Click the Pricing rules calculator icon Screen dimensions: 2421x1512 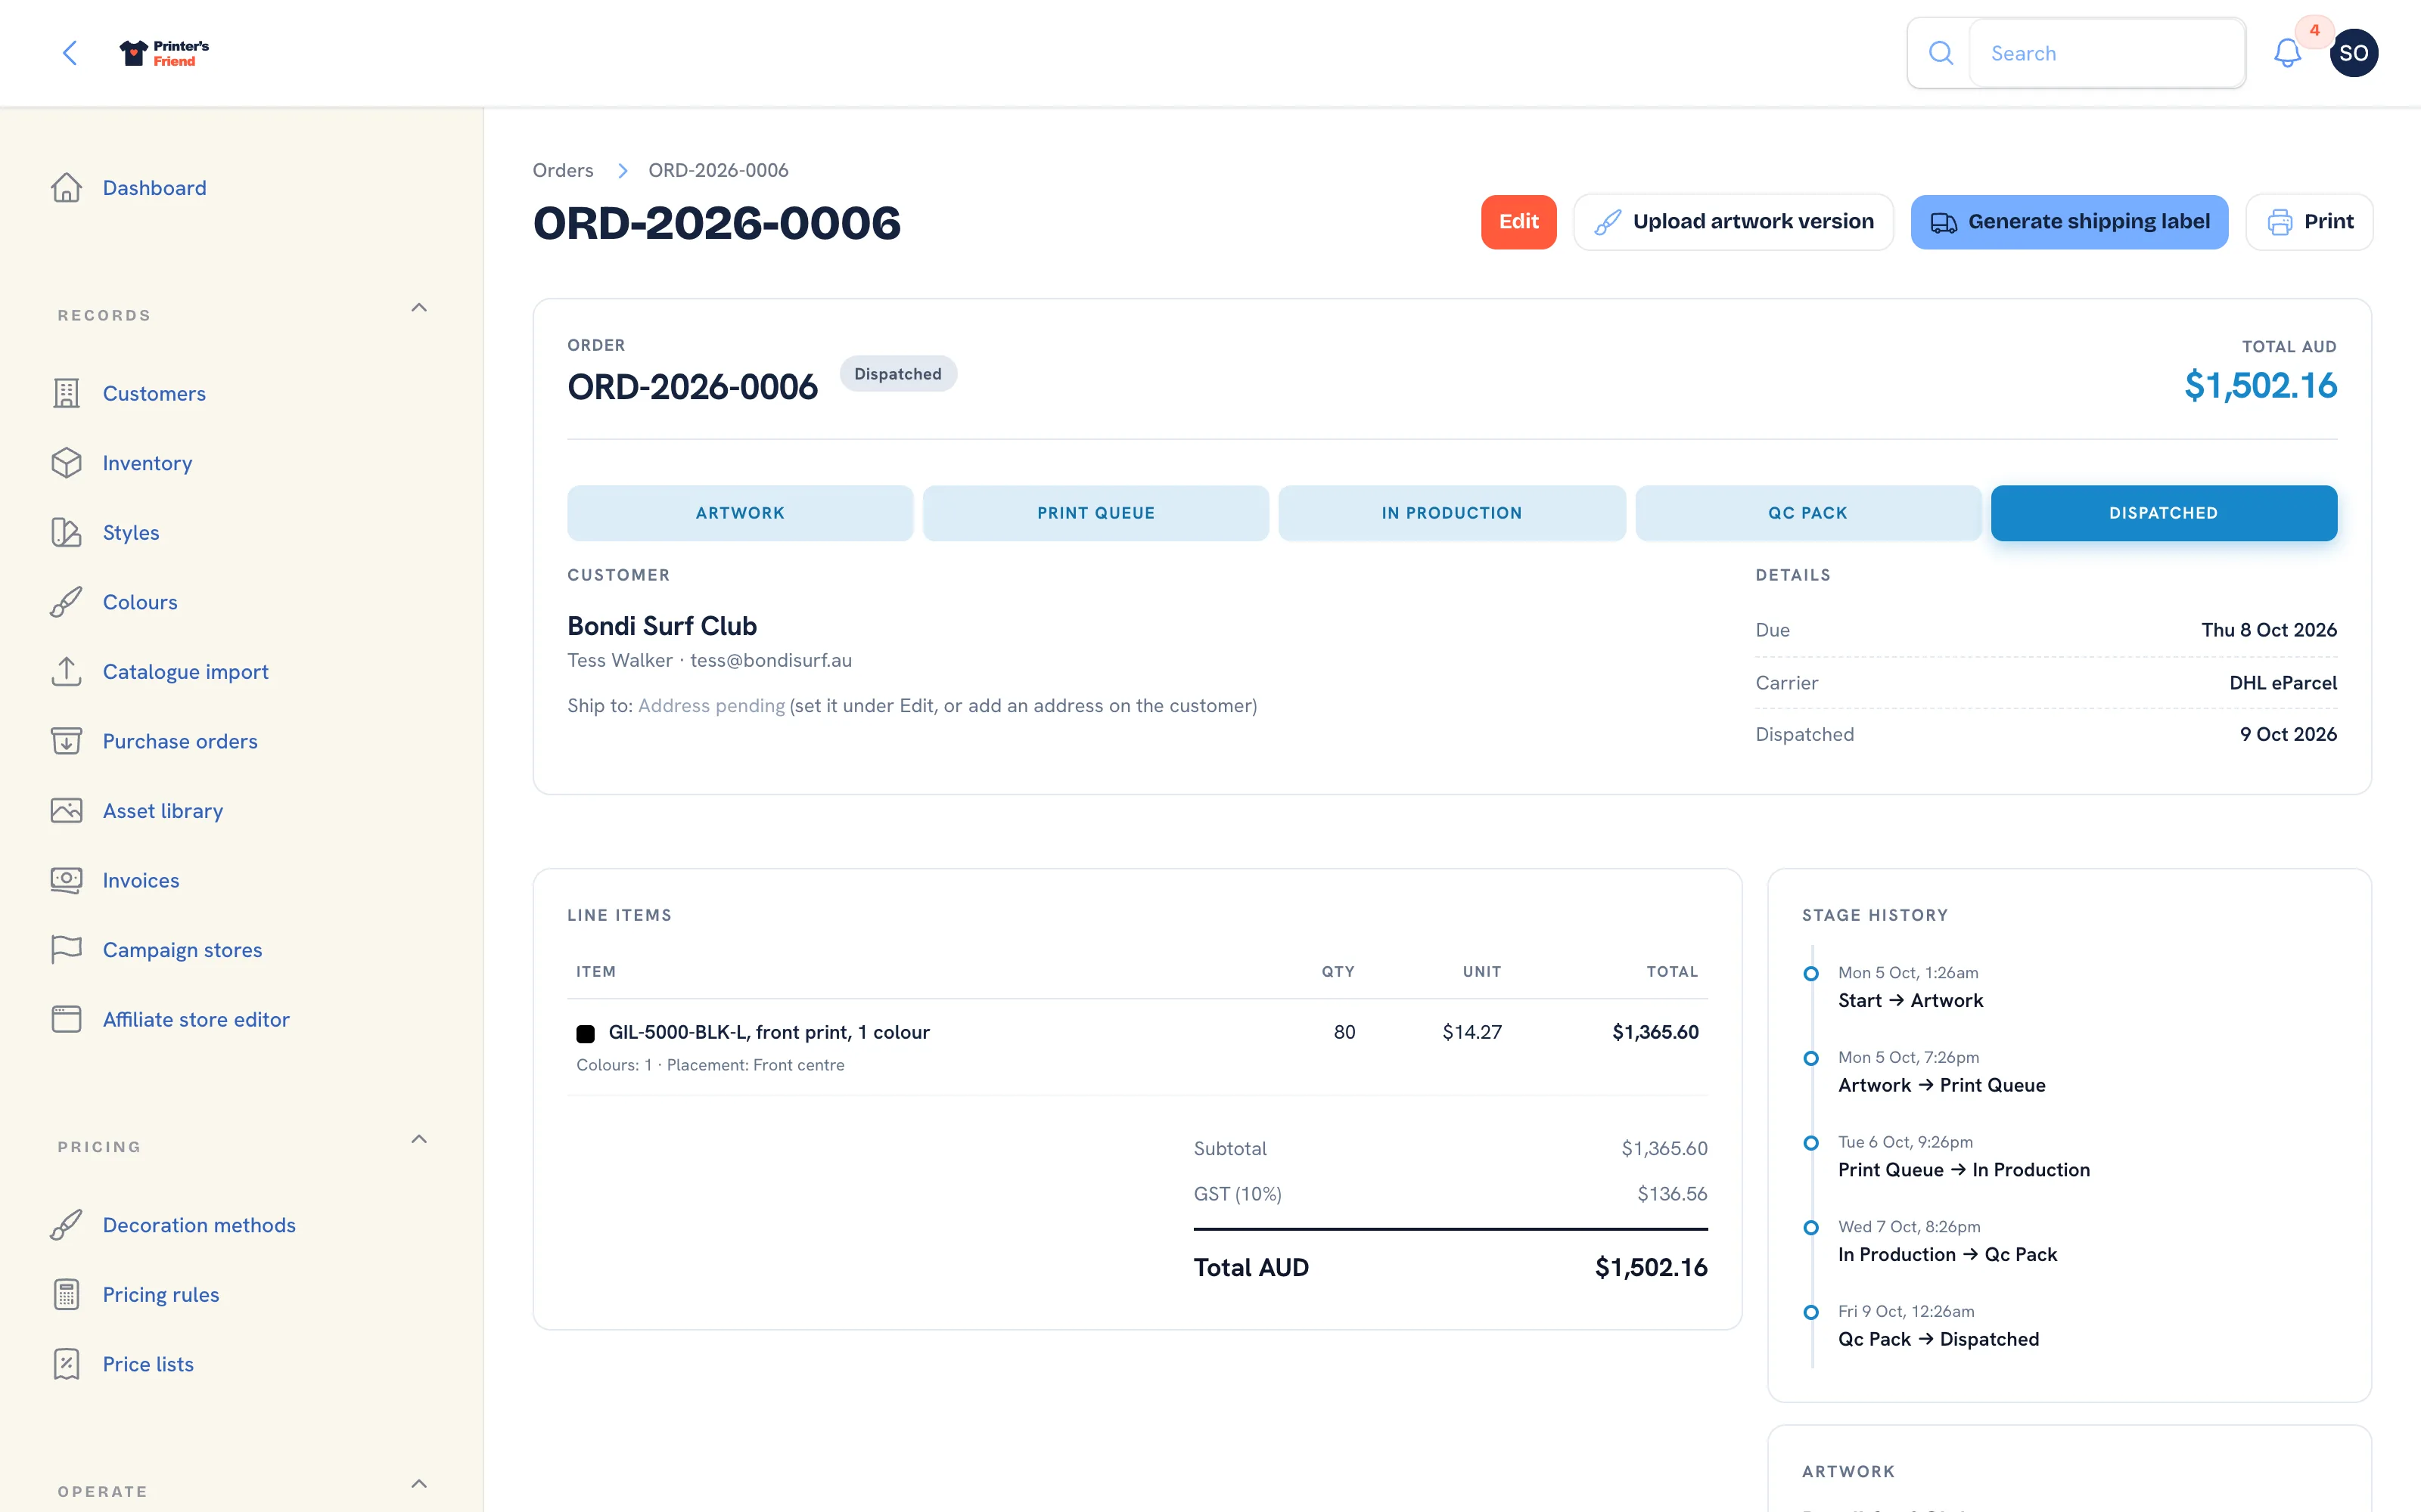click(66, 1294)
